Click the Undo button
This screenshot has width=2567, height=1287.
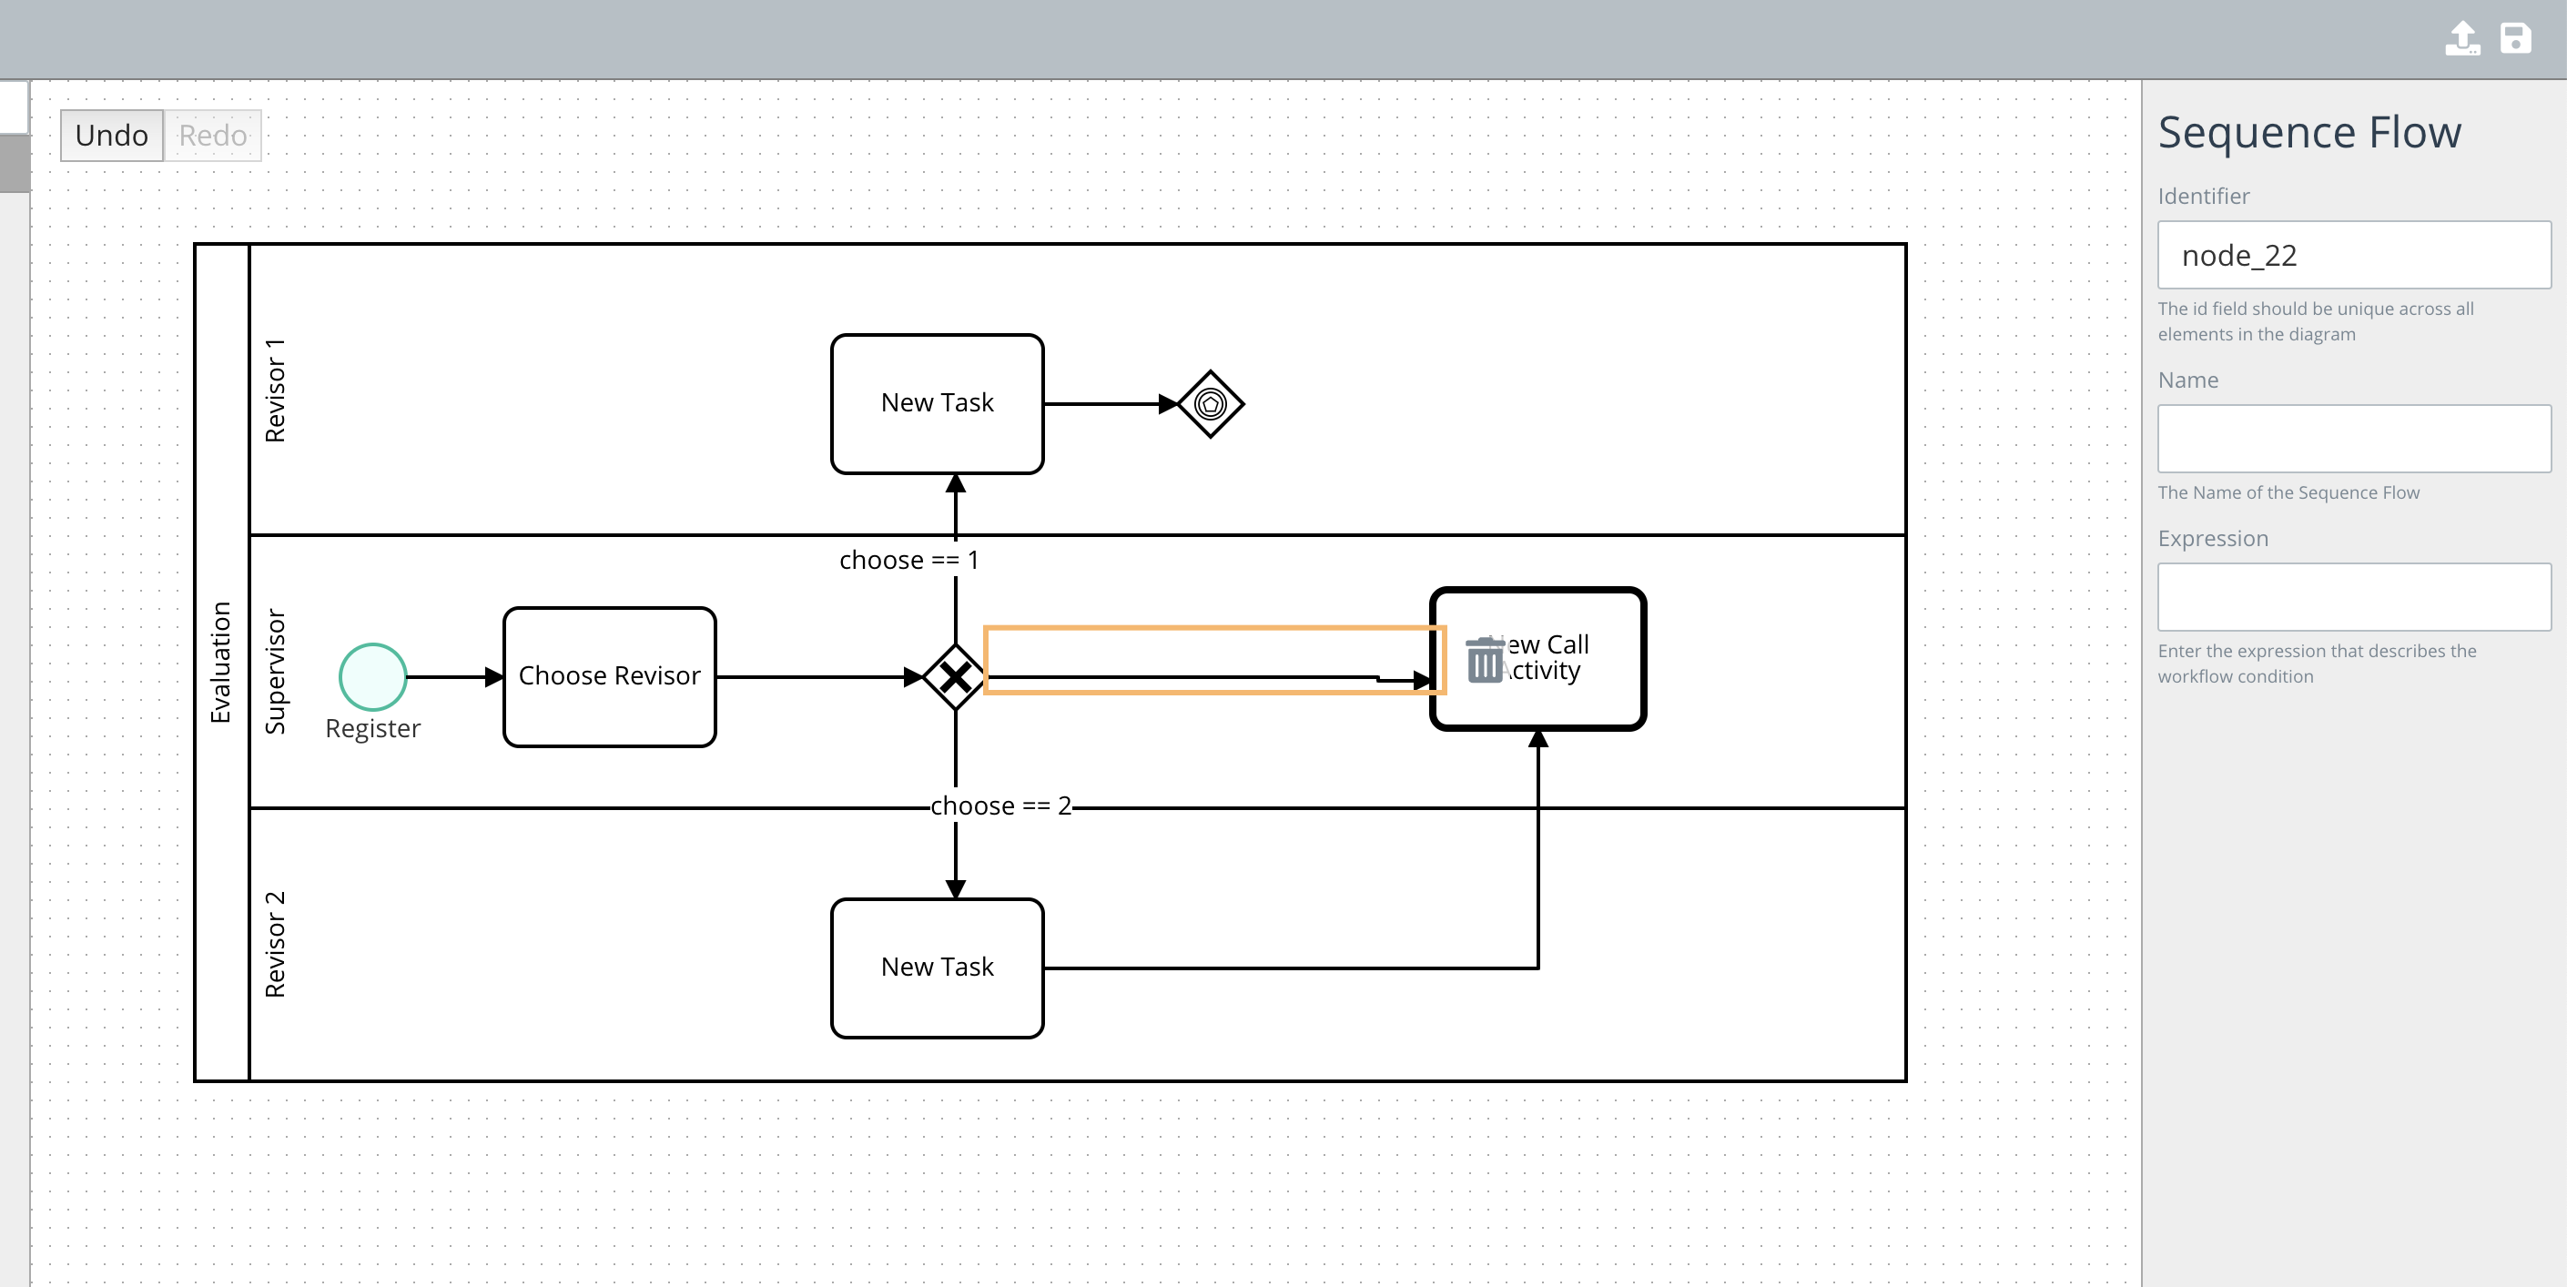(111, 135)
